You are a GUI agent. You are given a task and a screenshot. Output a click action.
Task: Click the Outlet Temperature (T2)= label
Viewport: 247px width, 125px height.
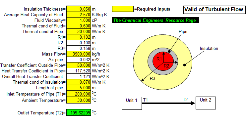click(41, 113)
